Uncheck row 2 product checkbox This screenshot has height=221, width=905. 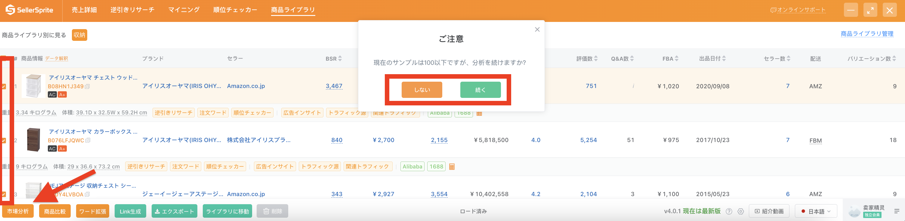click(x=4, y=140)
